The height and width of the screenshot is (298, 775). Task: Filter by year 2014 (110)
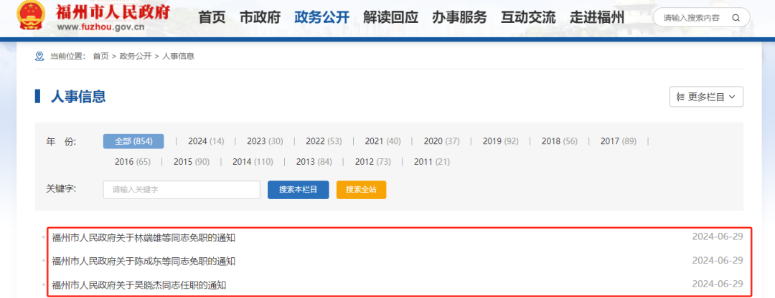[x=253, y=162]
